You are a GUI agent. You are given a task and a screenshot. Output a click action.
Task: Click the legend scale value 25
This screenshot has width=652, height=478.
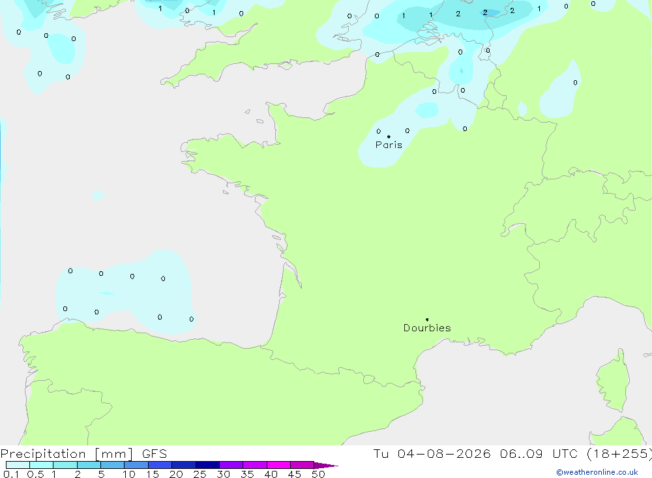[200, 474]
